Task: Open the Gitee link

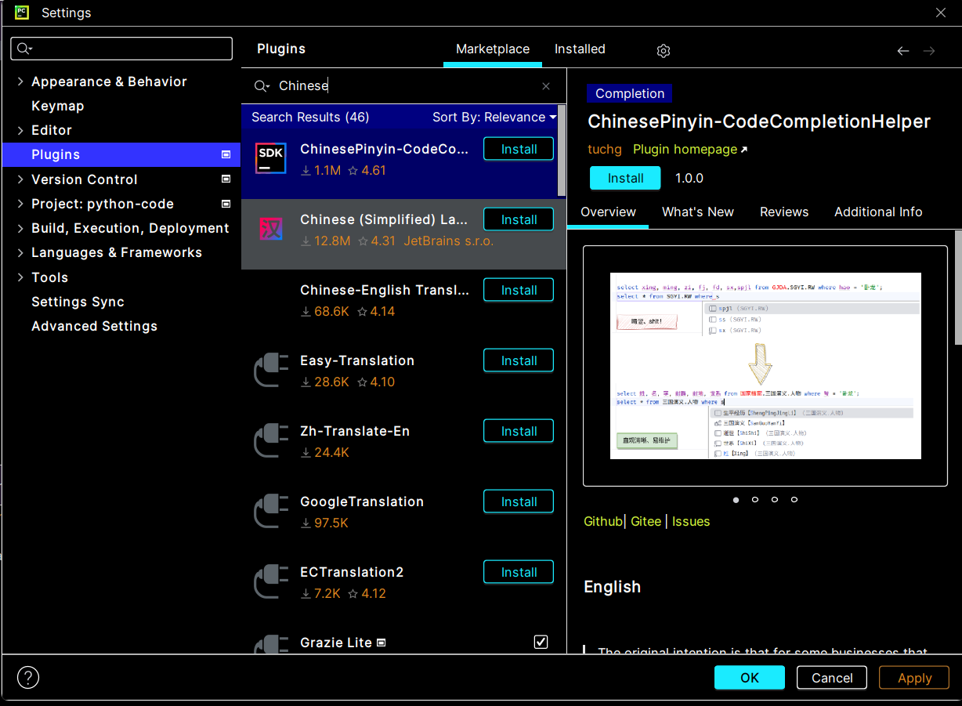Action: (x=646, y=521)
